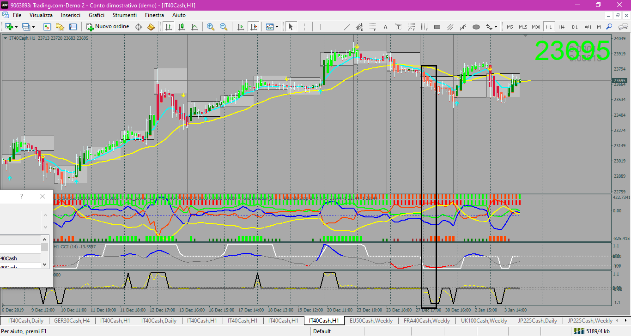631x336 pixels.
Task: Select the crosshair tool
Action: (x=304, y=27)
